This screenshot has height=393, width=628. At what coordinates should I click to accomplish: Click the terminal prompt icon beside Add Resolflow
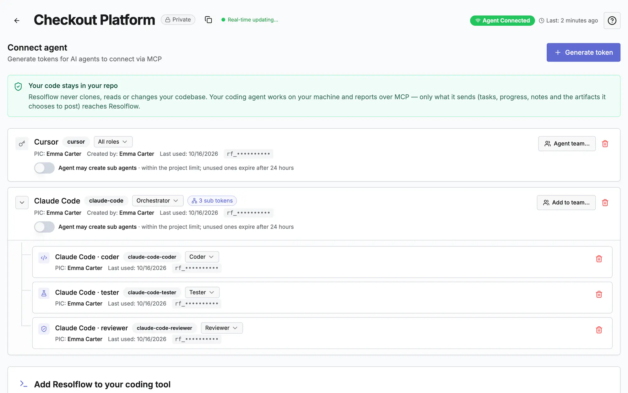24,384
